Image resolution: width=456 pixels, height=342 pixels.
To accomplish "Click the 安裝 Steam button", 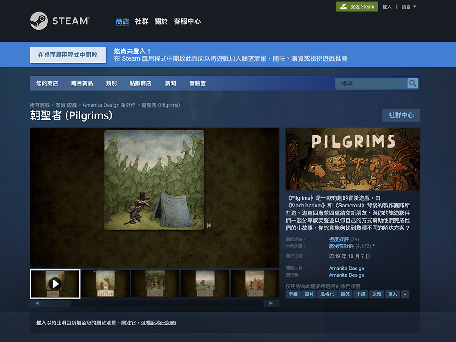I will (x=357, y=7).
